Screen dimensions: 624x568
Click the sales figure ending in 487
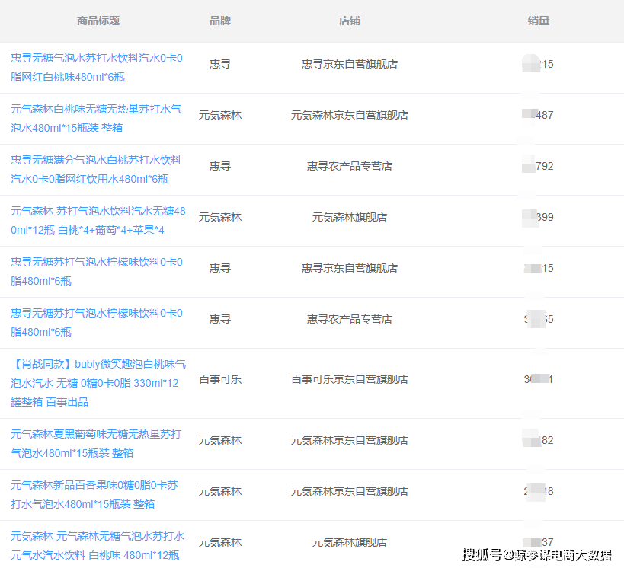coord(538,115)
